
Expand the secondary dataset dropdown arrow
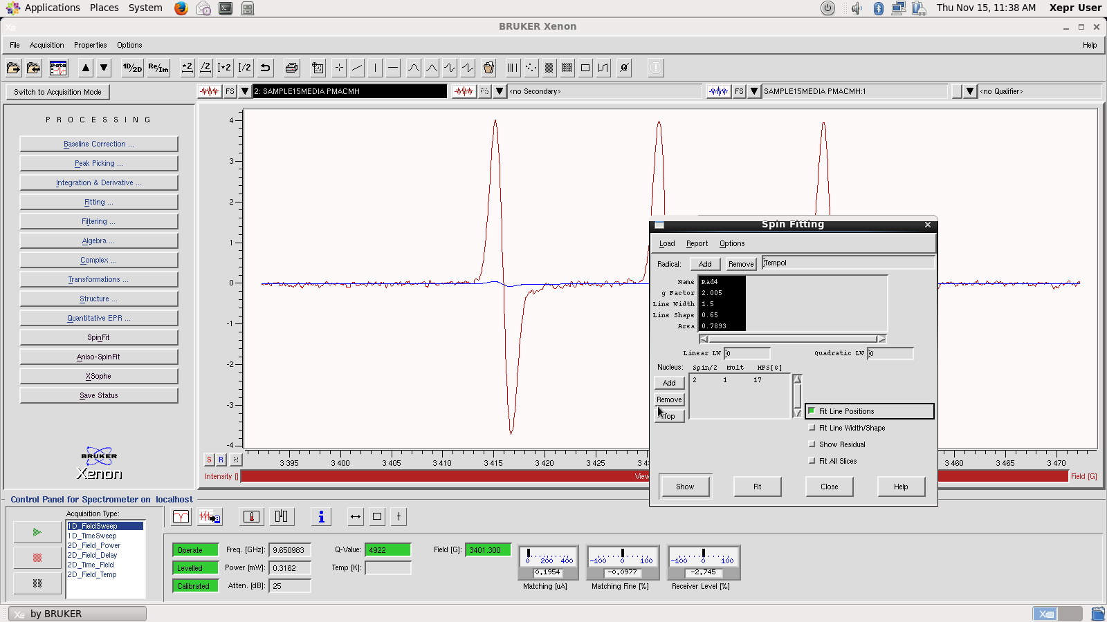coord(500,91)
